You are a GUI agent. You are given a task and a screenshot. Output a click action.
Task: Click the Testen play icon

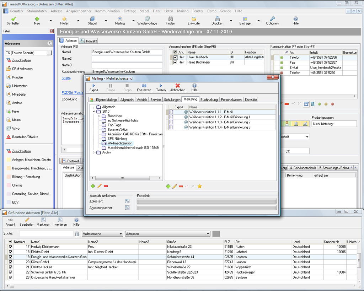(x=161, y=86)
